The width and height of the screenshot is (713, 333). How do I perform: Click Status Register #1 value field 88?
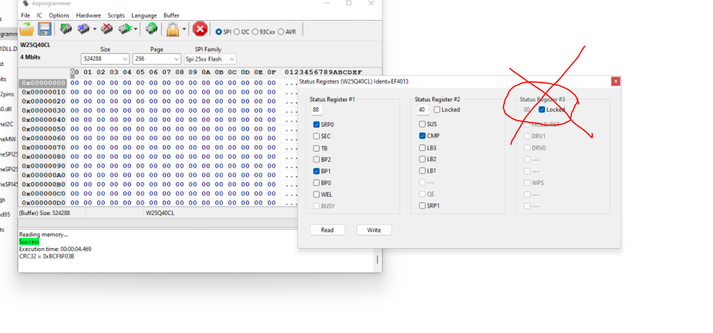click(317, 110)
